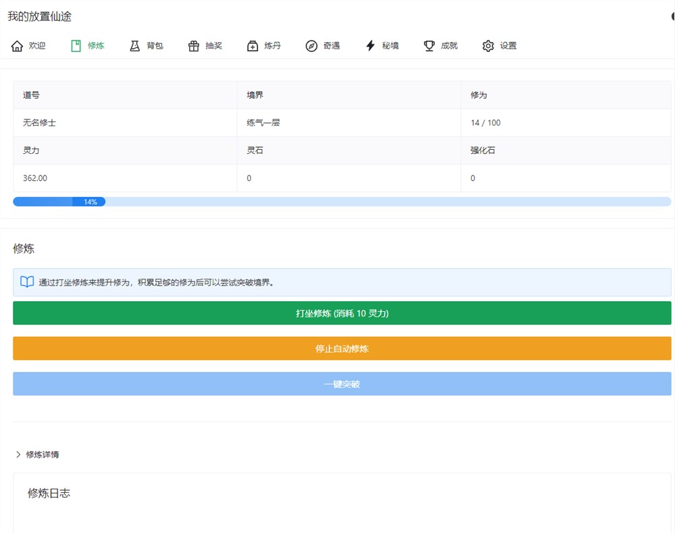Go to the 设置 tab label
675x534 pixels.
pyautogui.click(x=508, y=46)
